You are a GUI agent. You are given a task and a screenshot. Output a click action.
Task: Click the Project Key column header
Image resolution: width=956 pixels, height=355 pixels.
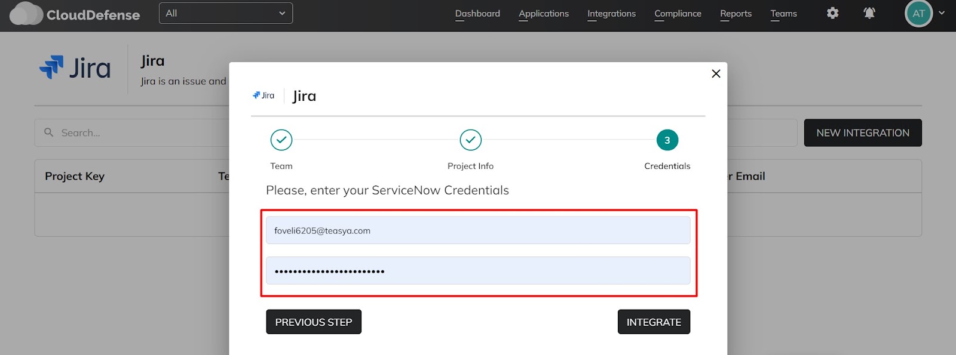[x=75, y=176]
